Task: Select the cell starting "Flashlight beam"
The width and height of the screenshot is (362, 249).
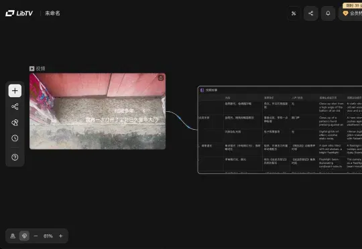Action: (x=331, y=163)
